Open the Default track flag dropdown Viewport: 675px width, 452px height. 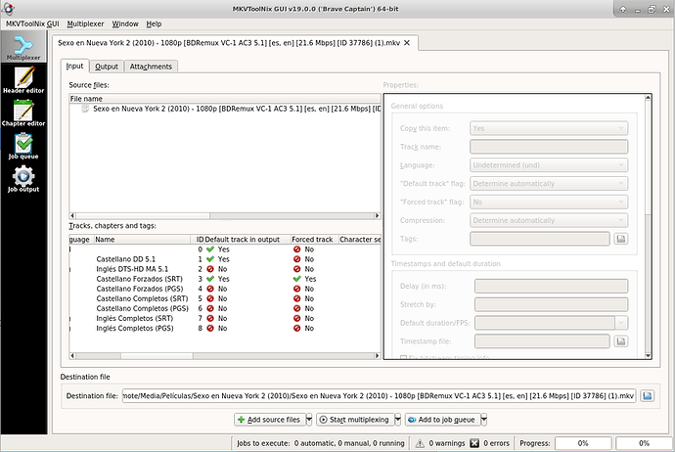pos(549,183)
